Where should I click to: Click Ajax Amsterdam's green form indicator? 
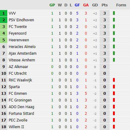[114, 53]
